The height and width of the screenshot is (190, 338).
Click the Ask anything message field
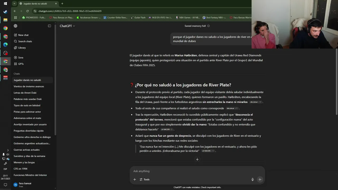(197, 171)
